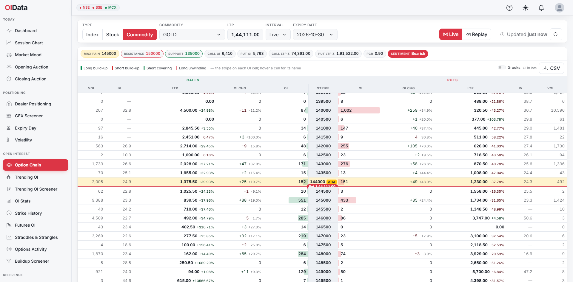Select the Stock type option
Screen dimensions: 573x282
113,35
